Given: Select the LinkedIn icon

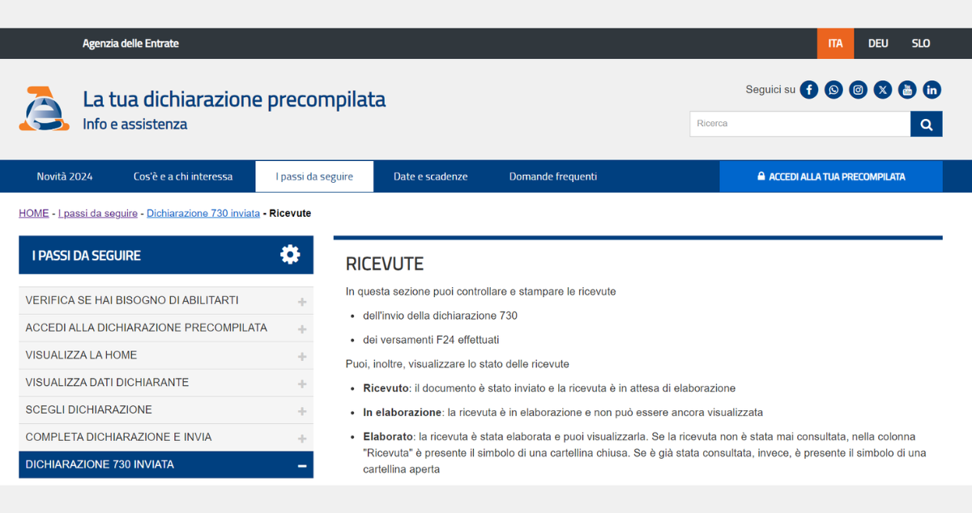Looking at the screenshot, I should 932,89.
